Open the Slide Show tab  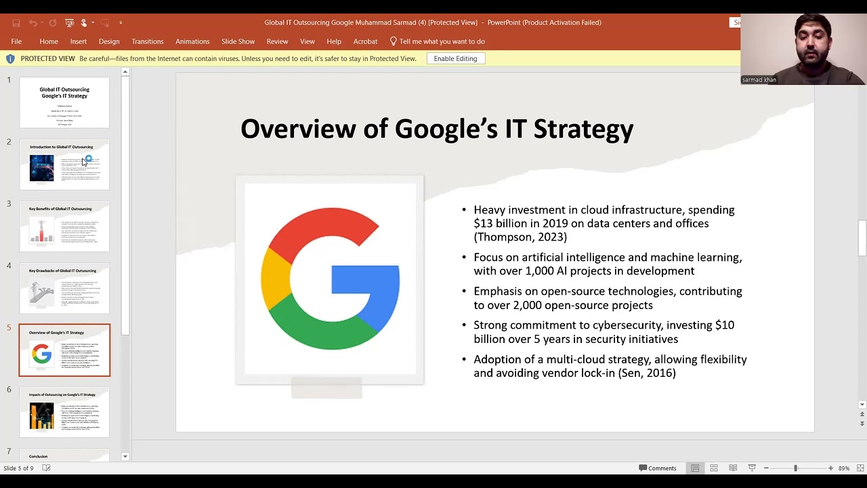[238, 41]
